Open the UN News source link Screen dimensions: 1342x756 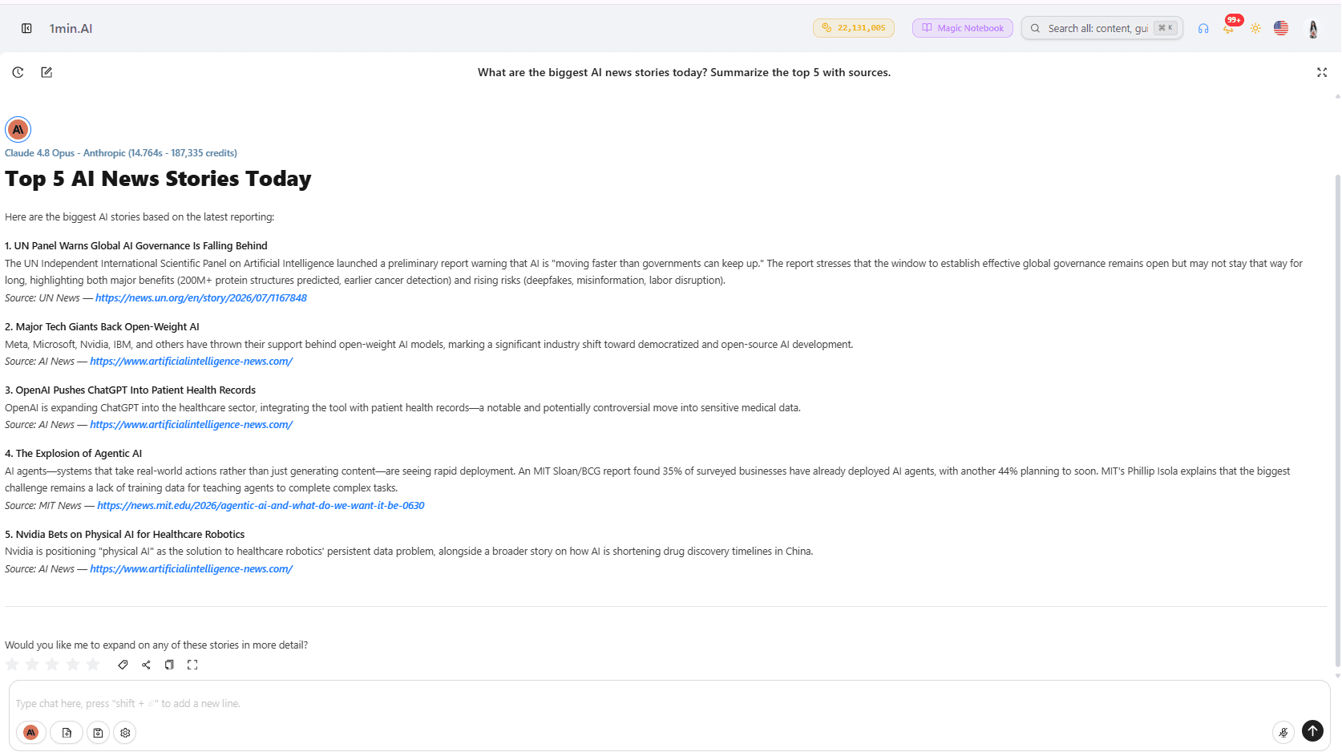[x=201, y=298]
